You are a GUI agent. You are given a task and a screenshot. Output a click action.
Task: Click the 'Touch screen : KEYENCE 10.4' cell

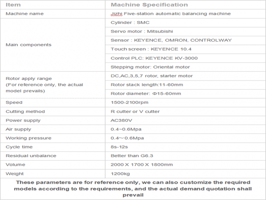[x=186, y=49]
